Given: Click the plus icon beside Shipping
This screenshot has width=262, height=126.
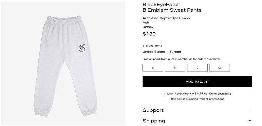Looking at the screenshot, I should pyautogui.click(x=250, y=121).
